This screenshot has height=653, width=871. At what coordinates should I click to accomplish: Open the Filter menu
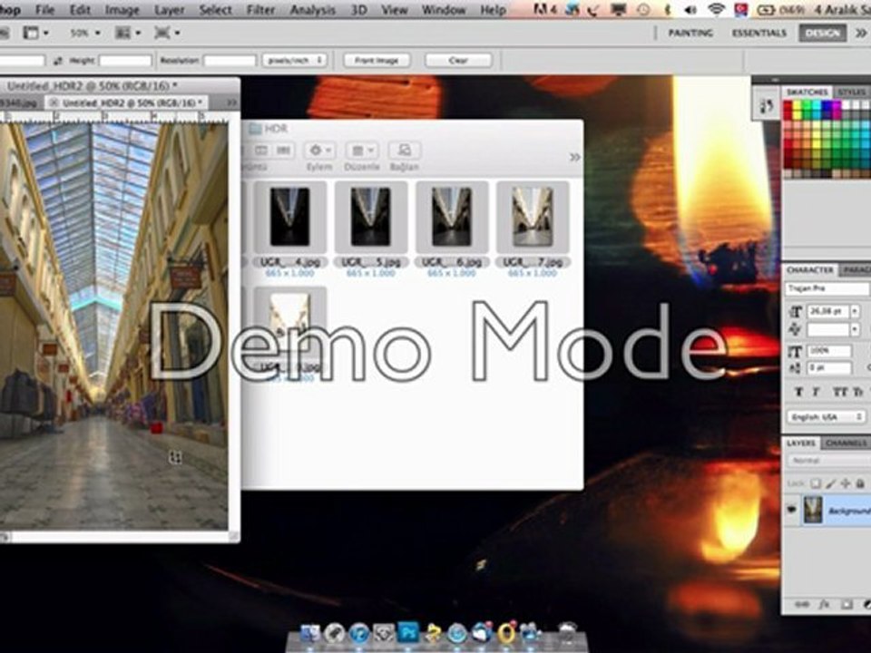tap(260, 10)
